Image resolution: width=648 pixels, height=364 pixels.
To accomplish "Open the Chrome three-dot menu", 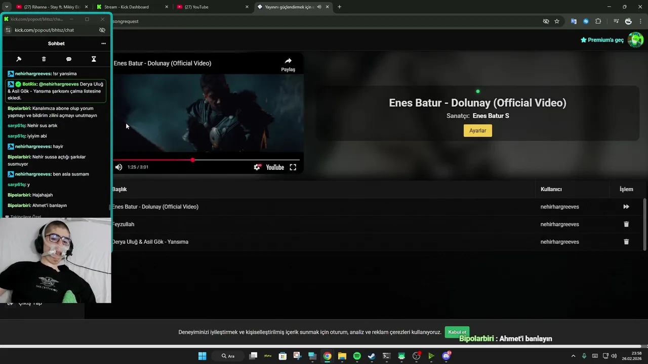I will tap(640, 21).
